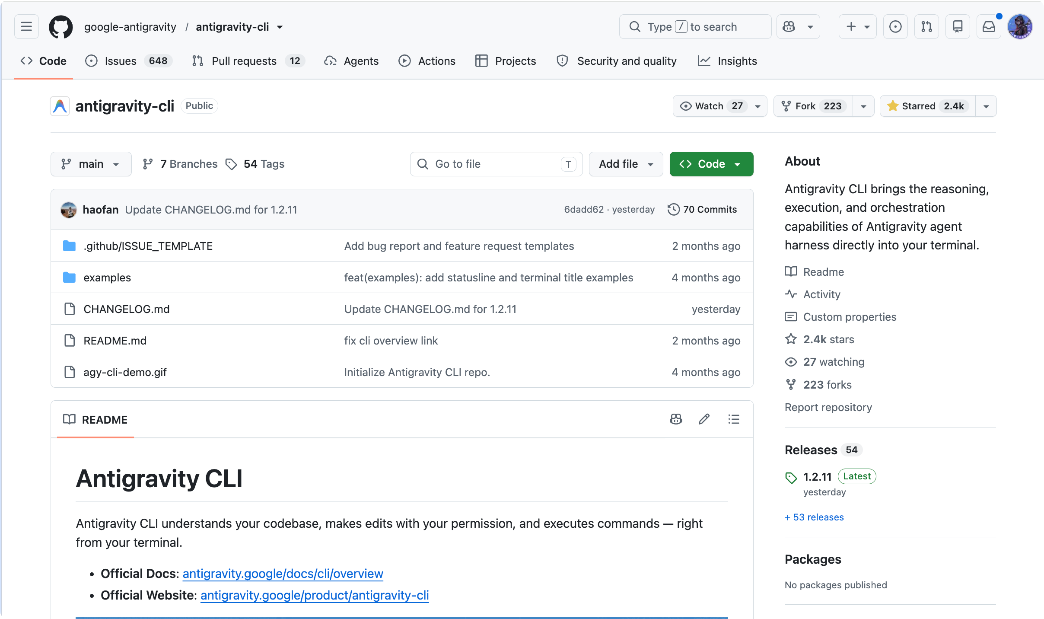Open the issues icon in header
The height and width of the screenshot is (619, 1044).
(x=895, y=27)
